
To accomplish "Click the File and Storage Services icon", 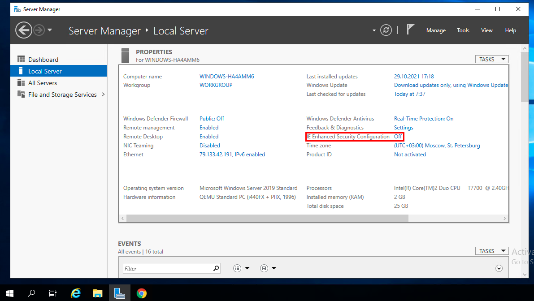I will tap(21, 94).
